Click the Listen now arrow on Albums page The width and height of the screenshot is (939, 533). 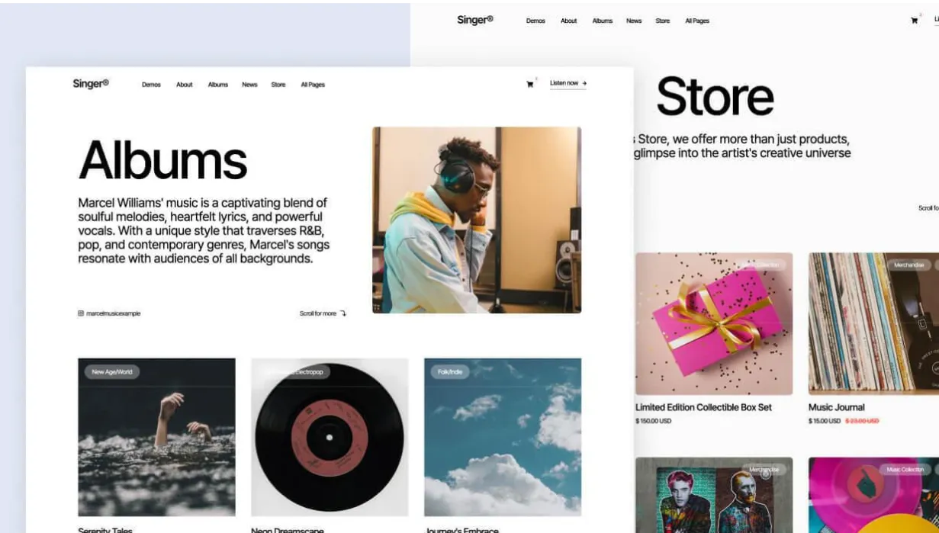[584, 83]
